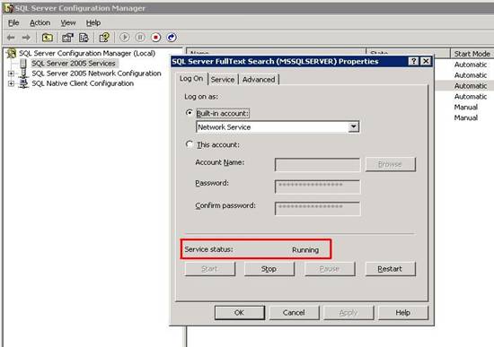The image size is (494, 347).
Task: Click the Stop Service red icon in toolbar
Action: (x=155, y=38)
